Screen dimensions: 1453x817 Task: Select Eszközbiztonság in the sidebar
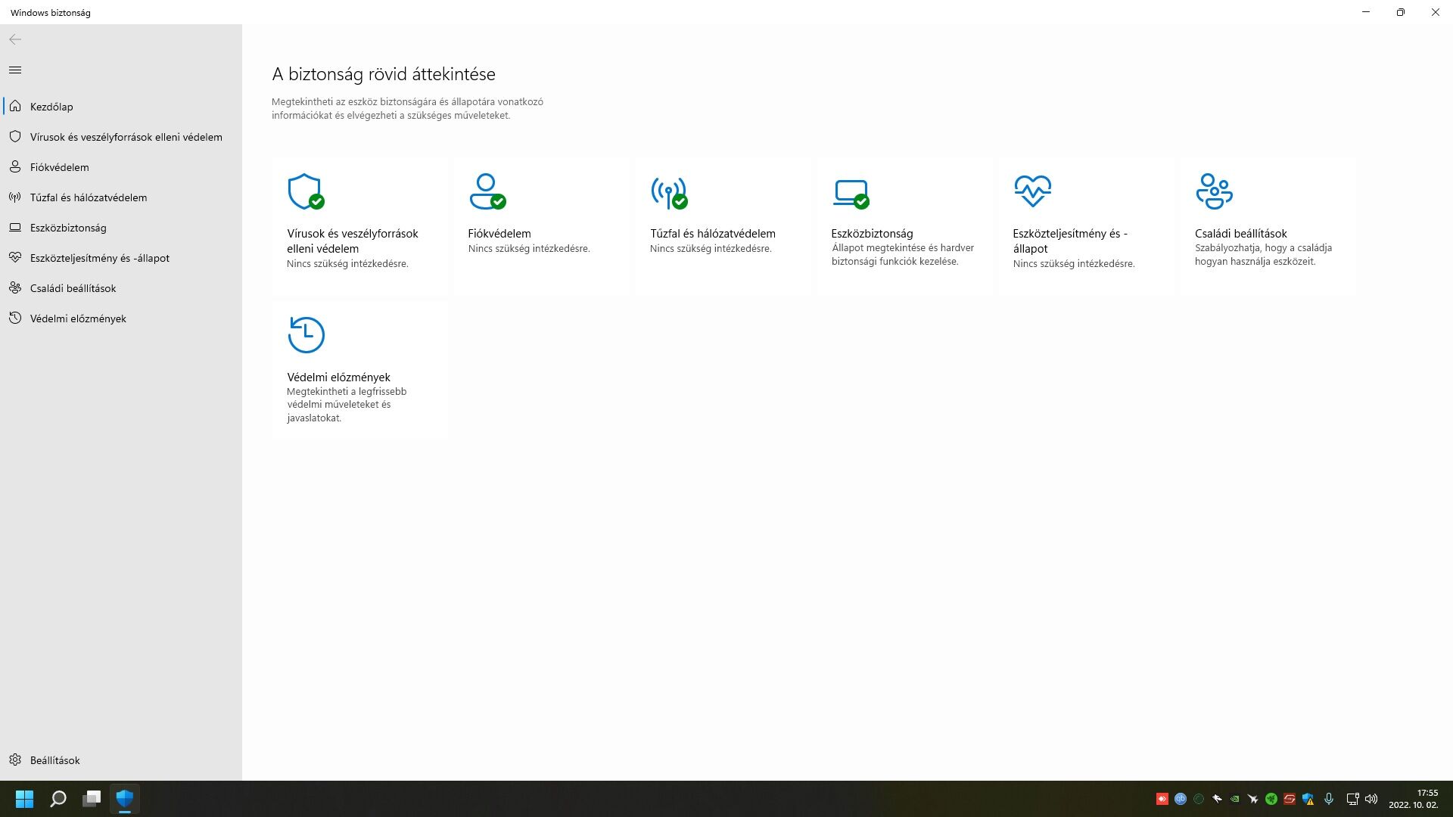tap(121, 228)
